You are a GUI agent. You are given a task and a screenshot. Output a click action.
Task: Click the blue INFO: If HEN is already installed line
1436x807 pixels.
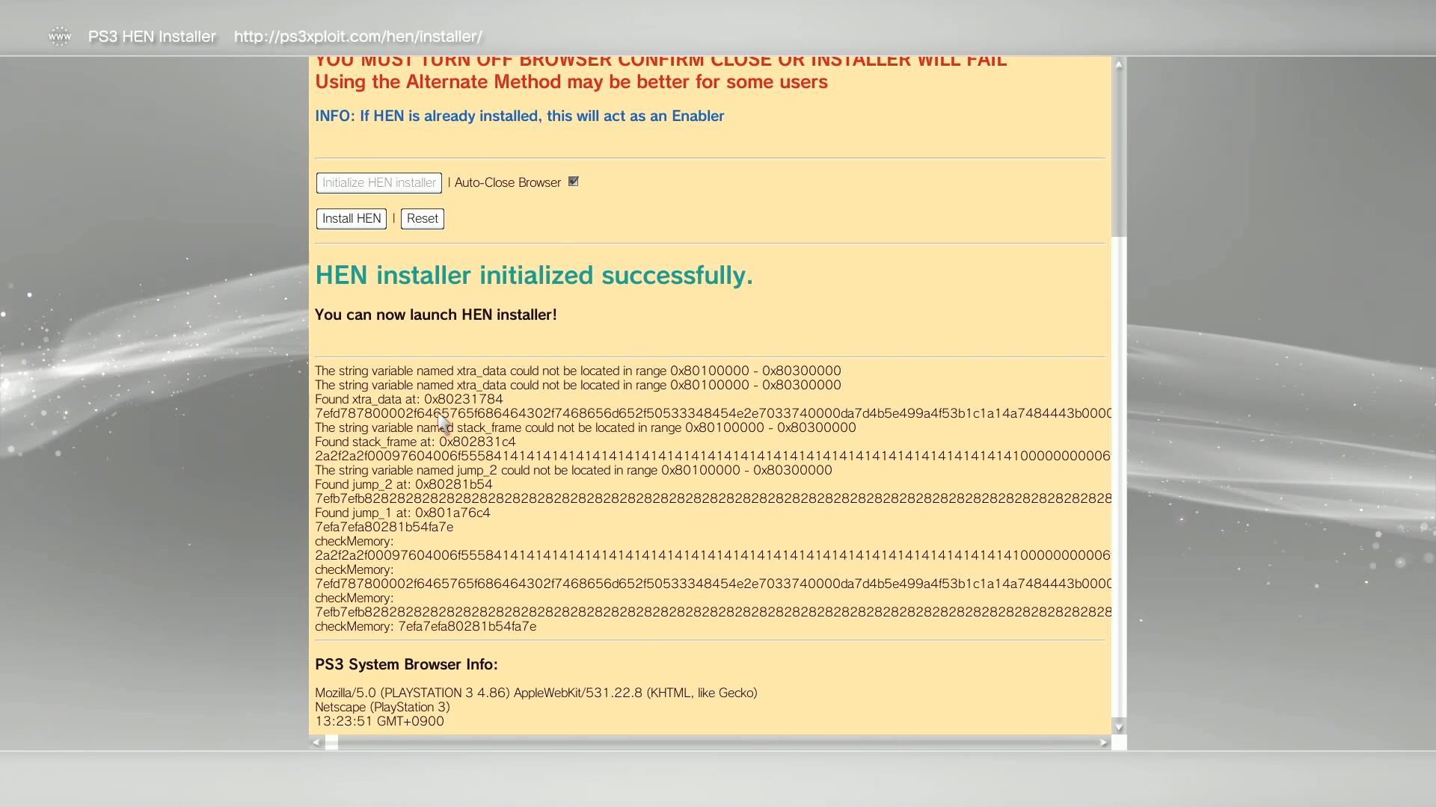[520, 116]
